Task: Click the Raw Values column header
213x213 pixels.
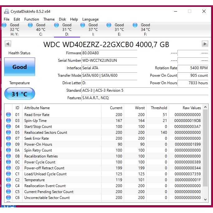Action: click(186, 108)
